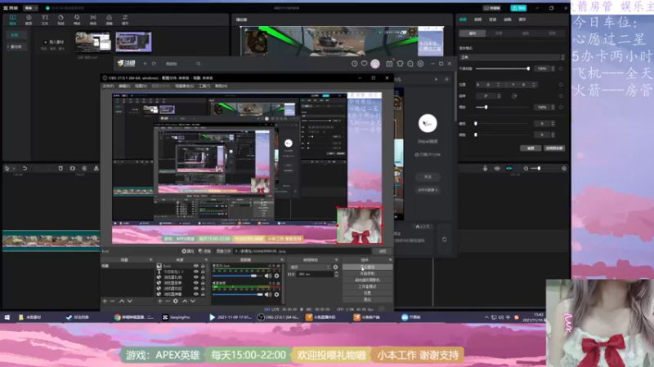Click the search magnifier in Douyu window
The image size is (654, 367).
[x=199, y=64]
